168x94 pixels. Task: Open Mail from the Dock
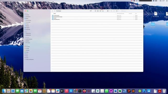22,91
